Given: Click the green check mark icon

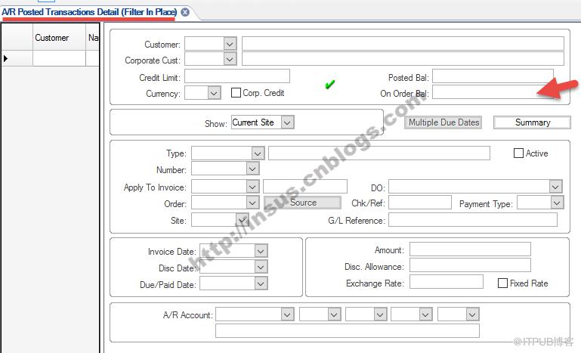Looking at the screenshot, I should (x=329, y=85).
